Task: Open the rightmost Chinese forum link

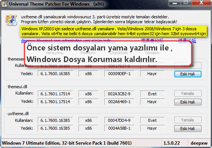Action: pos(187,40)
